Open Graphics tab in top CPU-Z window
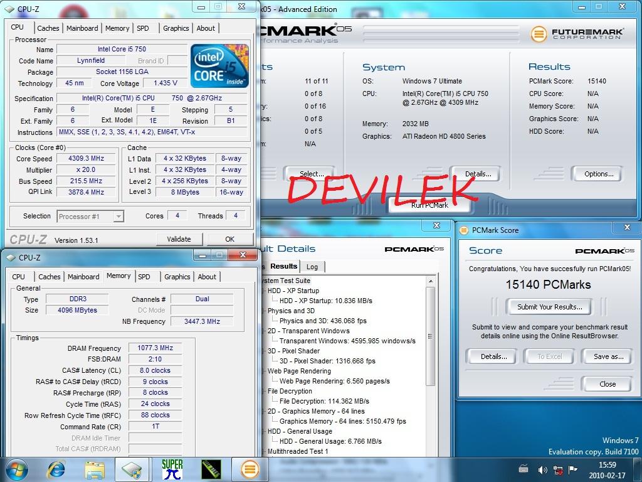The image size is (642, 482). [x=176, y=28]
